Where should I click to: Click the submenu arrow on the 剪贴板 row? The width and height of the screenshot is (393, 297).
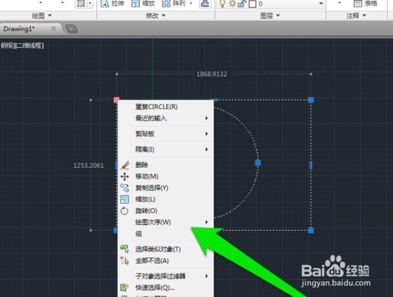coord(206,134)
